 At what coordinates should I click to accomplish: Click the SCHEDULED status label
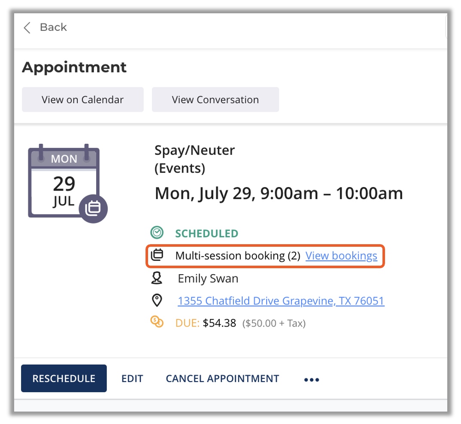pyautogui.click(x=206, y=233)
